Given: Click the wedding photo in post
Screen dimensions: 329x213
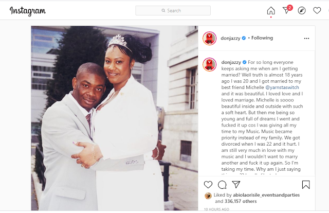Looking at the screenshot, I should 115,118.
